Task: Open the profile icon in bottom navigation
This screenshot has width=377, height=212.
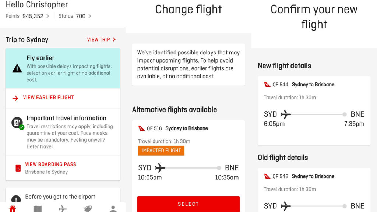Action: point(113,209)
